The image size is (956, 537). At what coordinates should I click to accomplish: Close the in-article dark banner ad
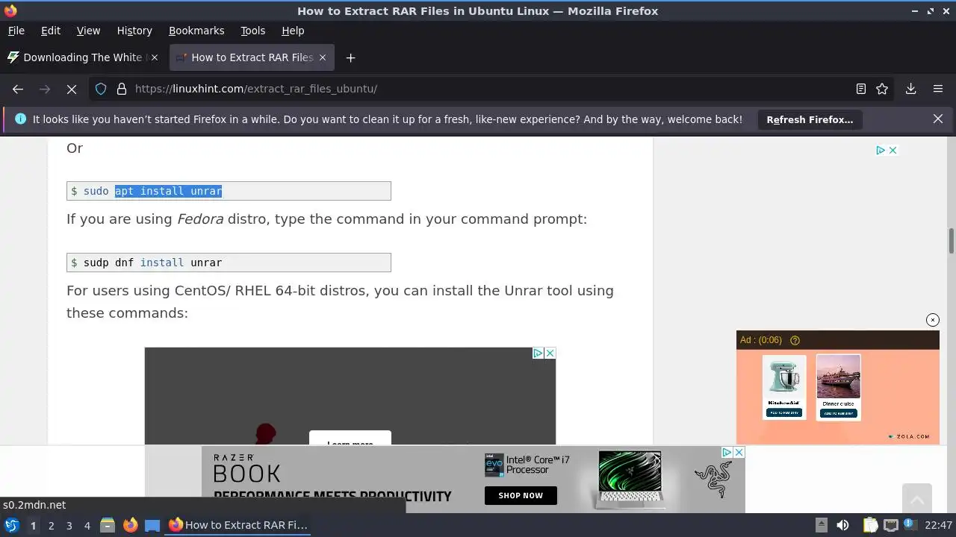(550, 353)
